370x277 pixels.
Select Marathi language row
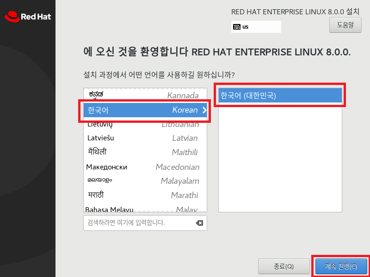pyautogui.click(x=145, y=195)
